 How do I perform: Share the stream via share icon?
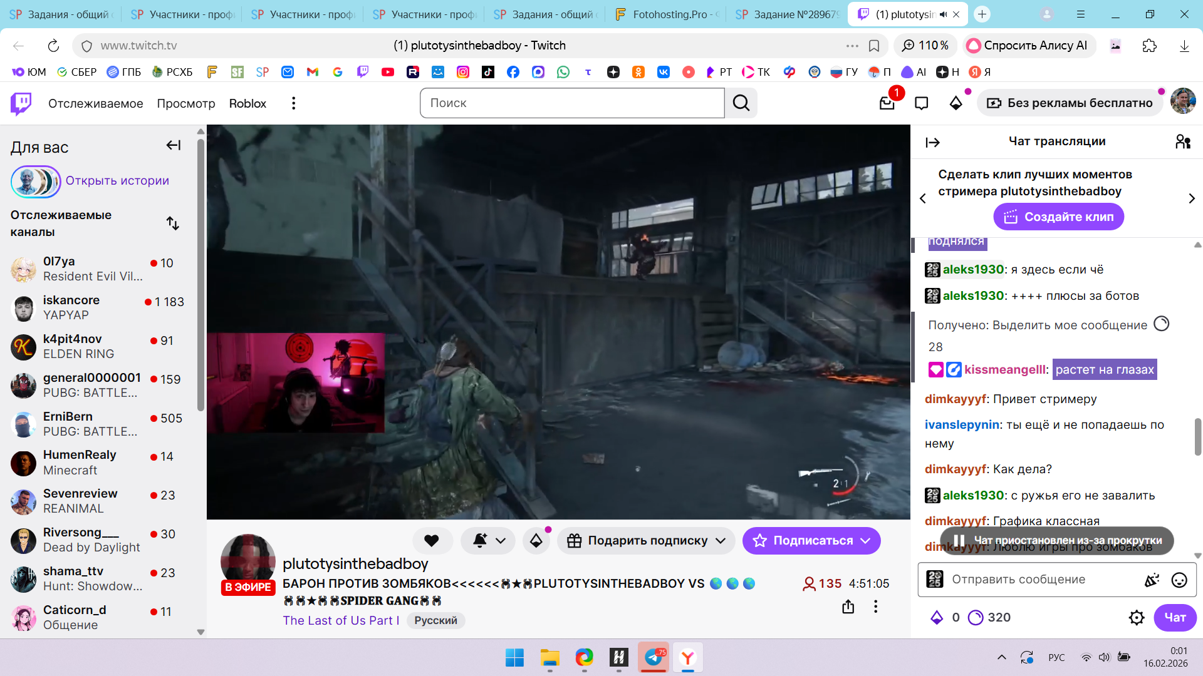coord(848,607)
